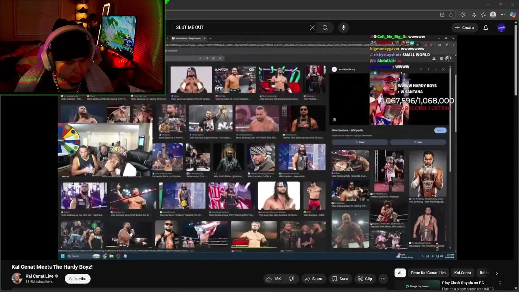Show next filter chips with arrow
Screen dimensions: 519x292
(x=497, y=273)
